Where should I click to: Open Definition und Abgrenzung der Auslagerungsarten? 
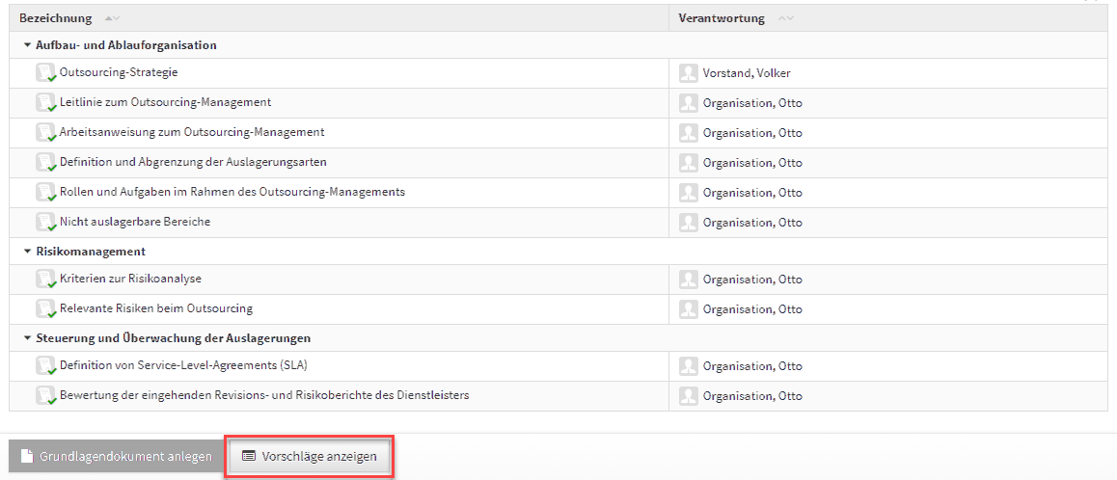point(200,162)
